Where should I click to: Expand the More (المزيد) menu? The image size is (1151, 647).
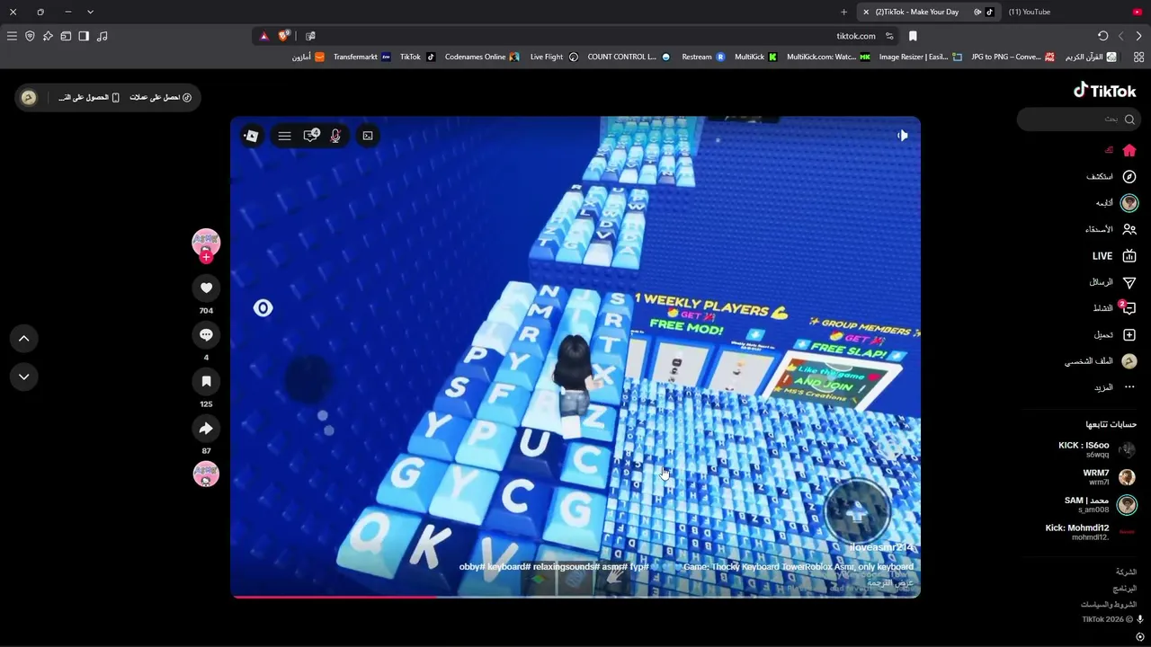point(1115,387)
